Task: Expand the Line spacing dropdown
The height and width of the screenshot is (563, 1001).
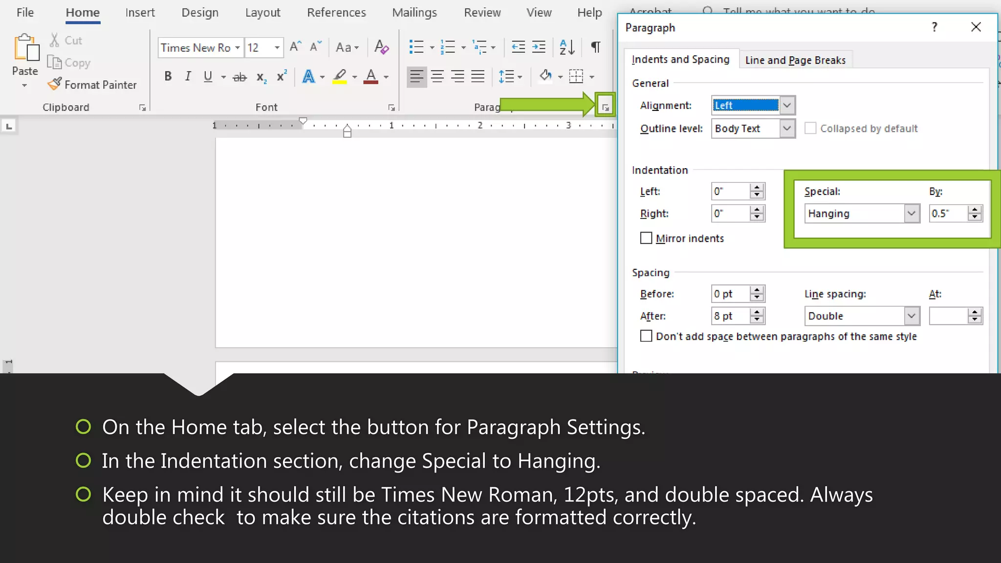Action: coord(911,316)
